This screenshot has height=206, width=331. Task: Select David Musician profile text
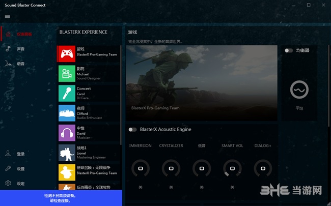pos(84,135)
